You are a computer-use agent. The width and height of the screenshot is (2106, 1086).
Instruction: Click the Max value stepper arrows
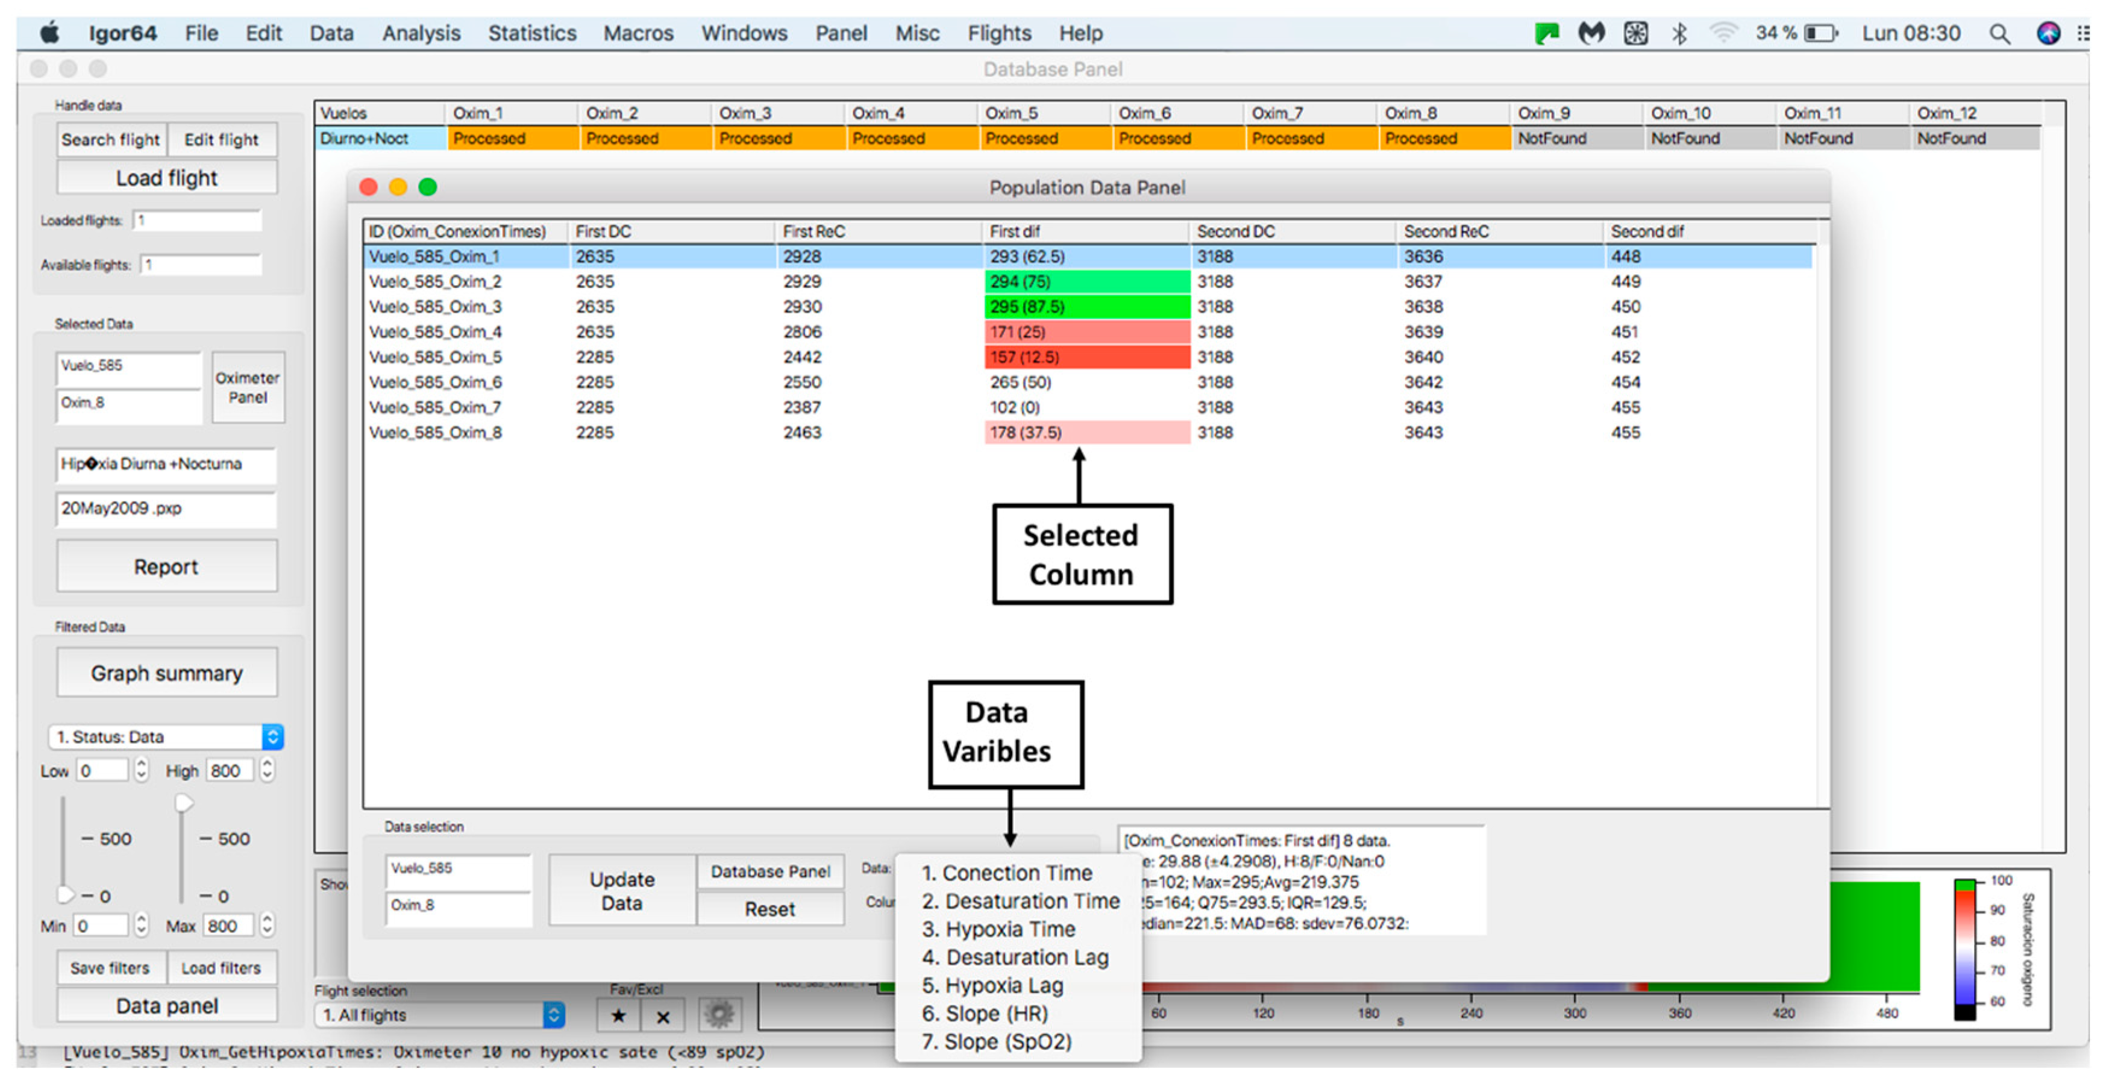pyautogui.click(x=268, y=925)
